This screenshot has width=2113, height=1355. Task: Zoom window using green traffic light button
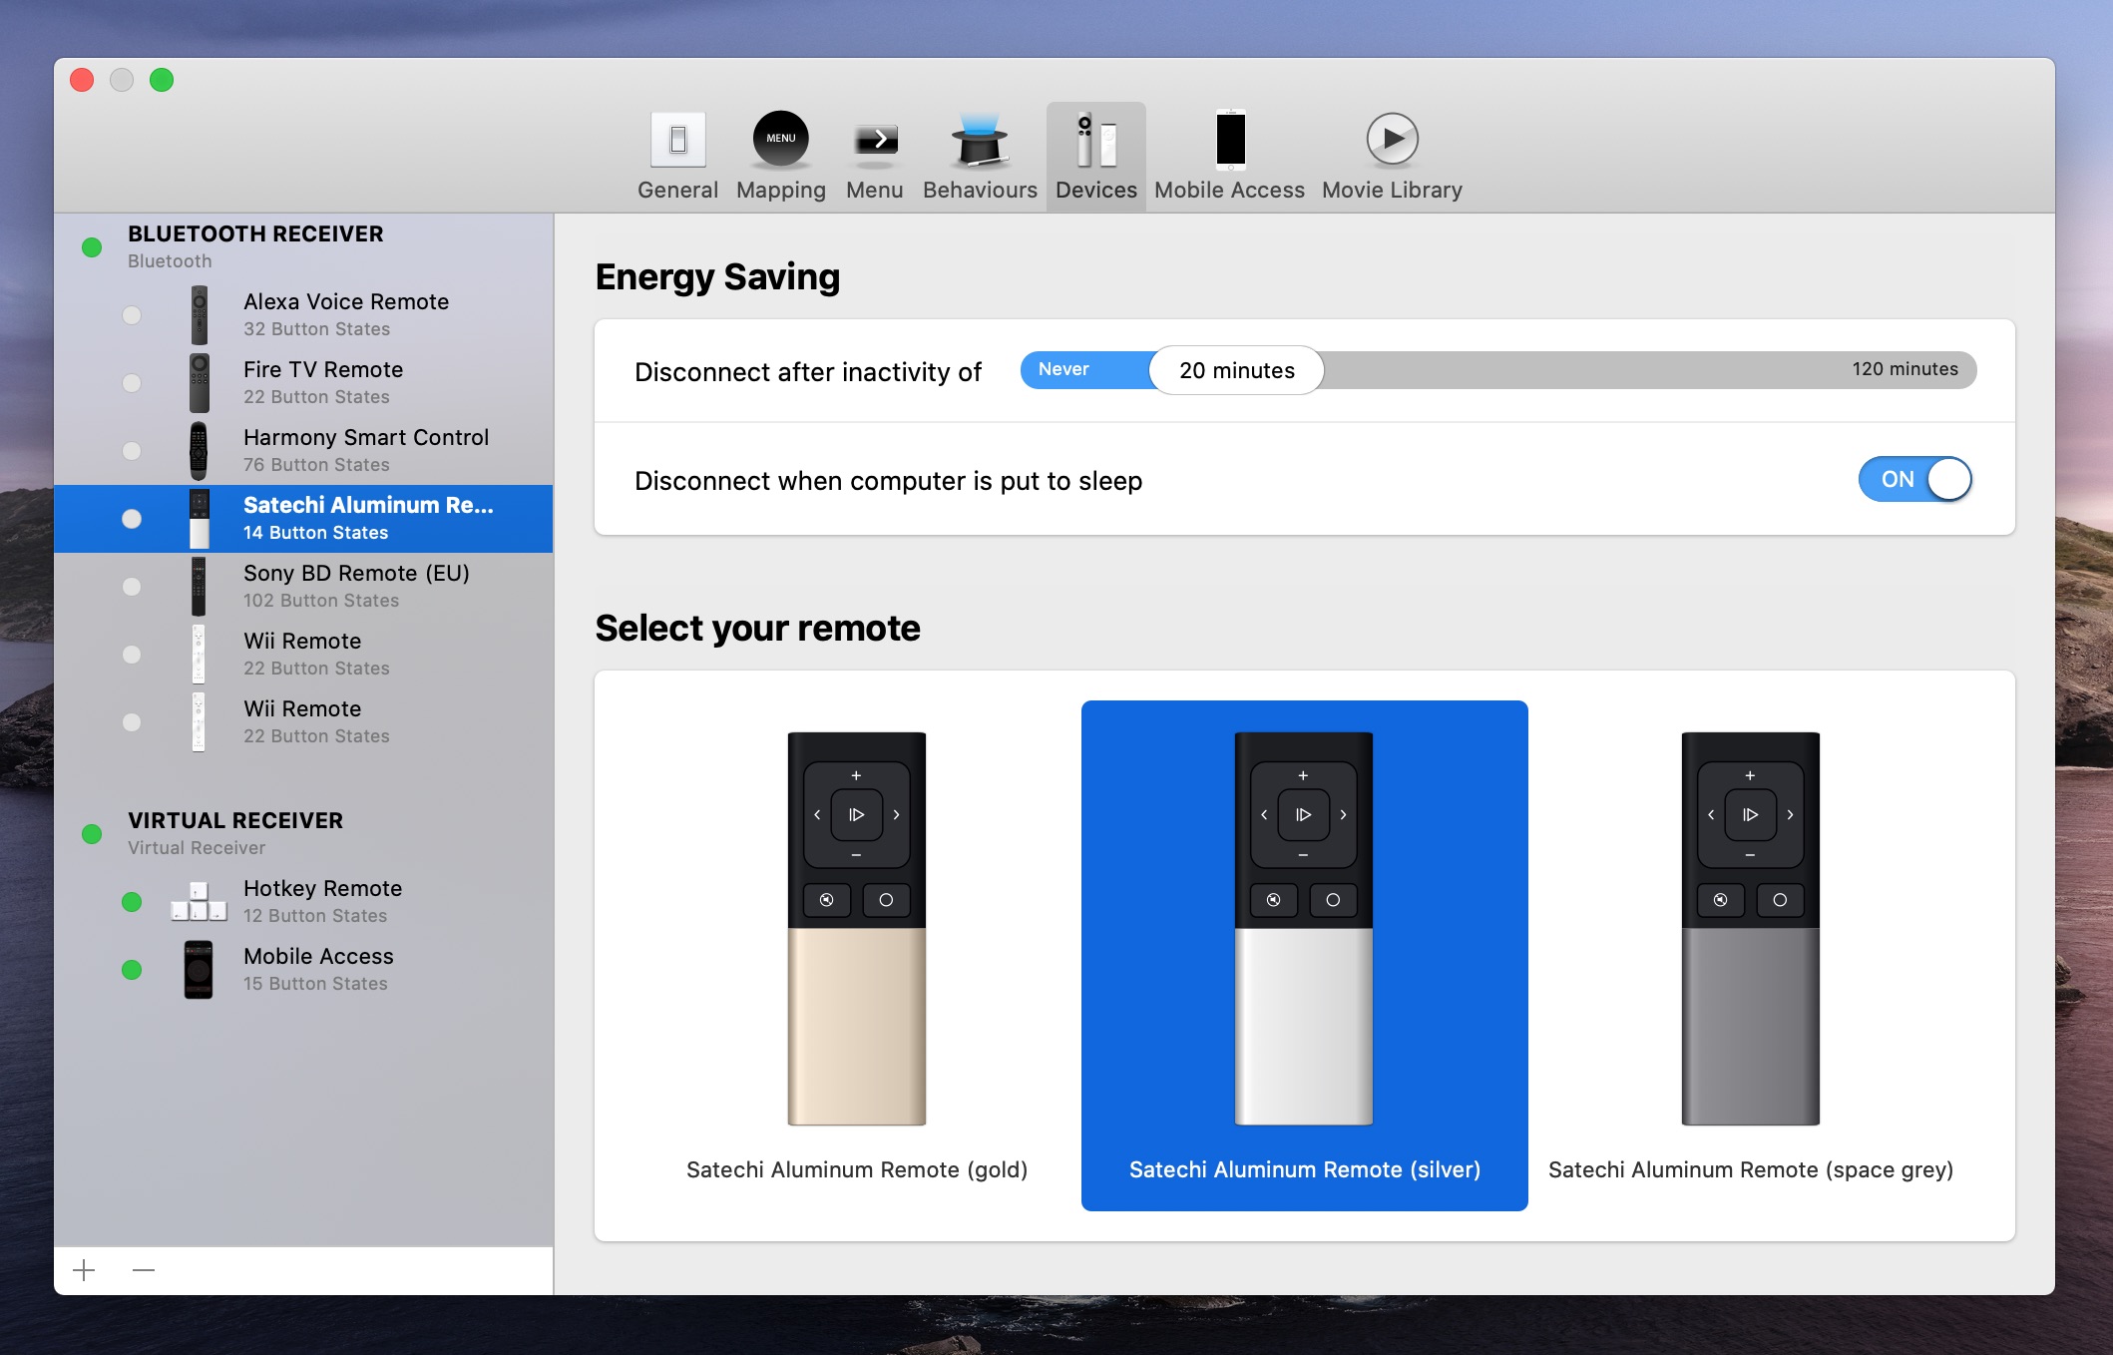pos(162,80)
